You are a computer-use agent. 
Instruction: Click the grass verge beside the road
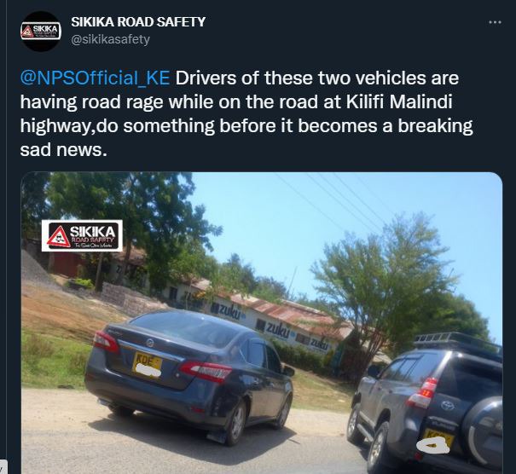[x=55, y=359]
